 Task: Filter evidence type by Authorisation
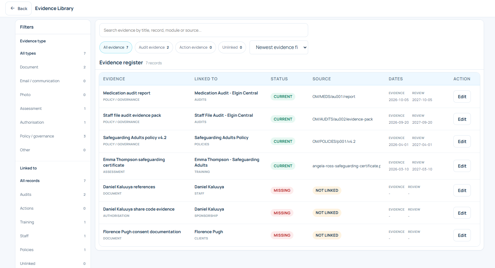click(x=53, y=122)
